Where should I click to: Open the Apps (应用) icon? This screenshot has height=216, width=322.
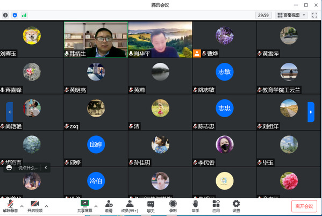coord(216,206)
